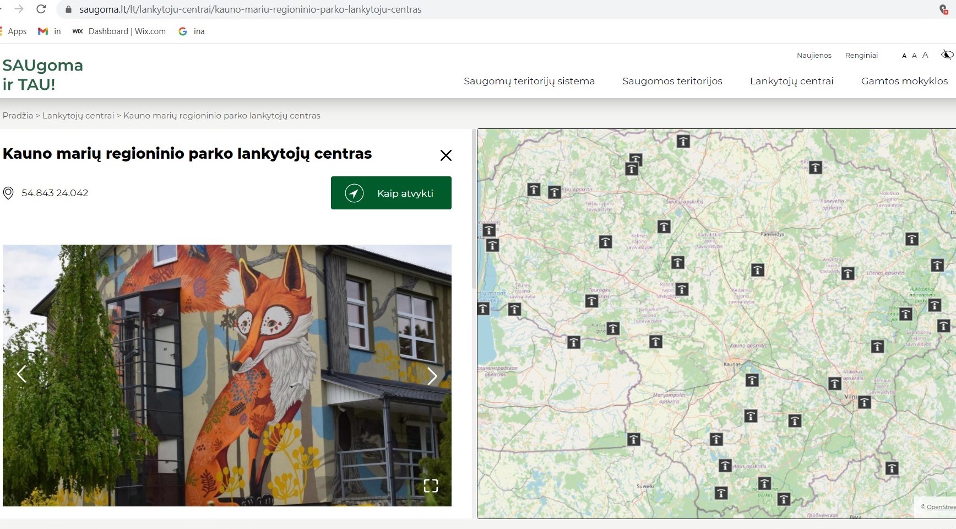Select the medium font size A
This screenshot has width=956, height=529.
point(914,55)
